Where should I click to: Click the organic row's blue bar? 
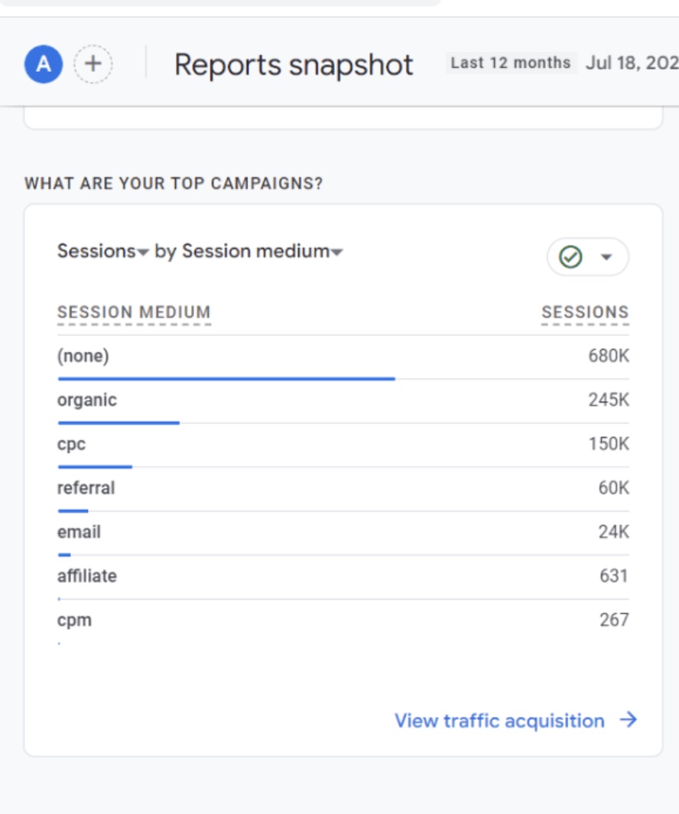tap(118, 421)
